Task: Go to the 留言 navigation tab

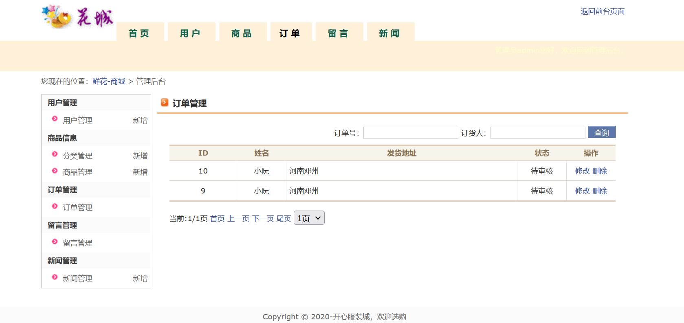Action: pyautogui.click(x=339, y=32)
